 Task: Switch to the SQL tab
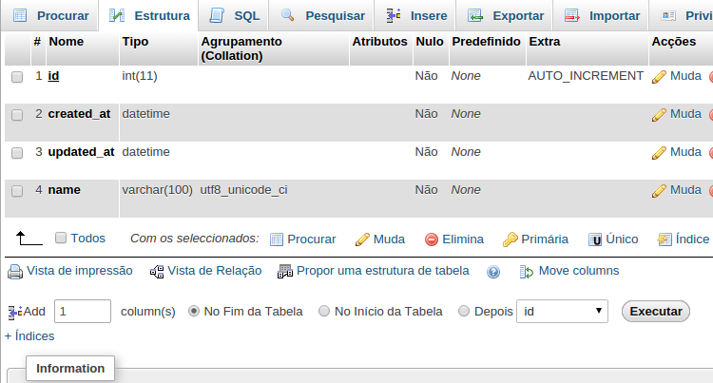pyautogui.click(x=234, y=16)
